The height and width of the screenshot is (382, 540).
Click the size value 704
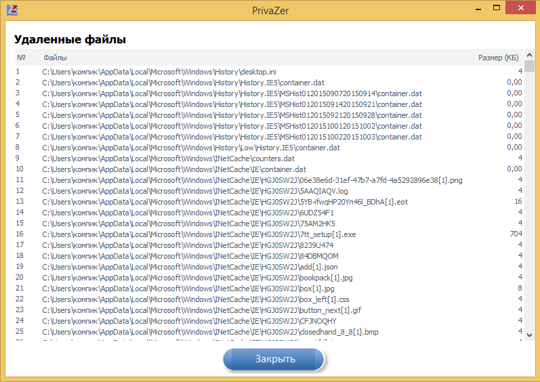(516, 234)
